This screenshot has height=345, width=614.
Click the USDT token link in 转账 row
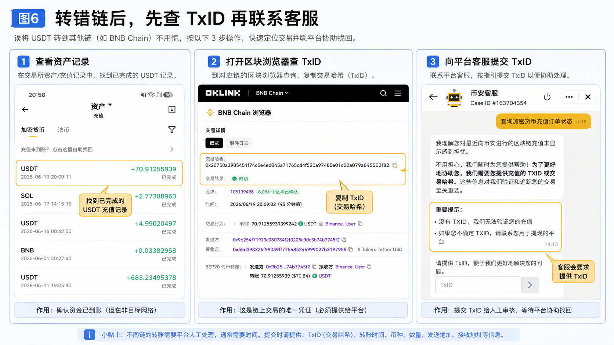pyautogui.click(x=325, y=276)
